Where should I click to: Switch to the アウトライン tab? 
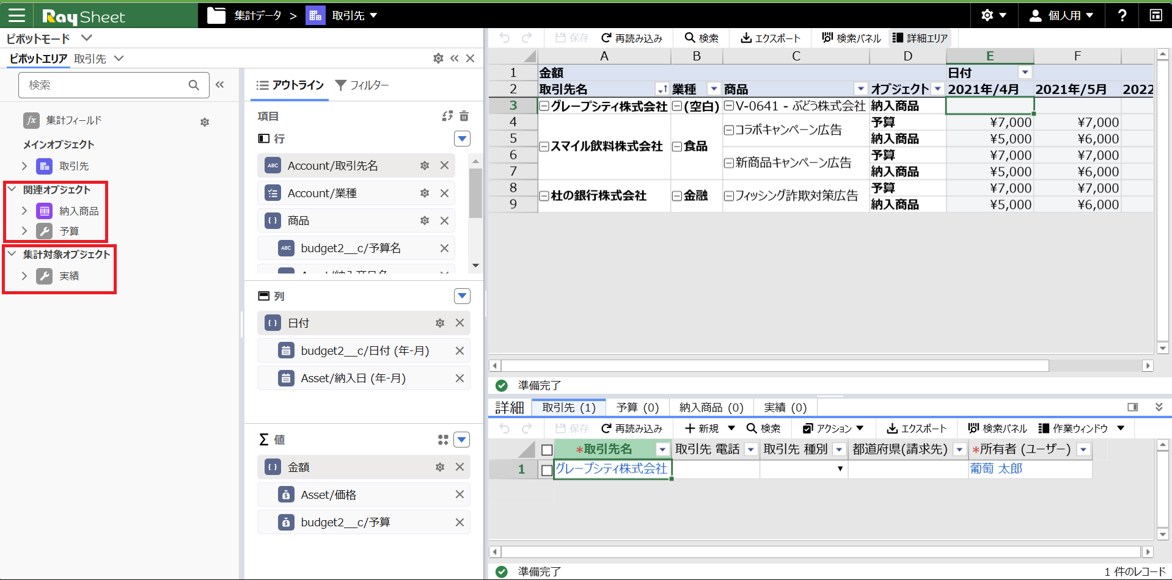click(x=290, y=85)
